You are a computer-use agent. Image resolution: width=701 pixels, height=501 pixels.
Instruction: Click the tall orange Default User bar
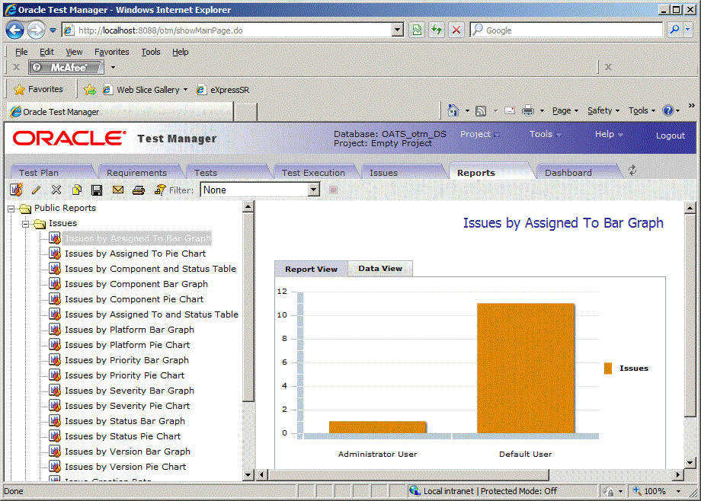525,369
